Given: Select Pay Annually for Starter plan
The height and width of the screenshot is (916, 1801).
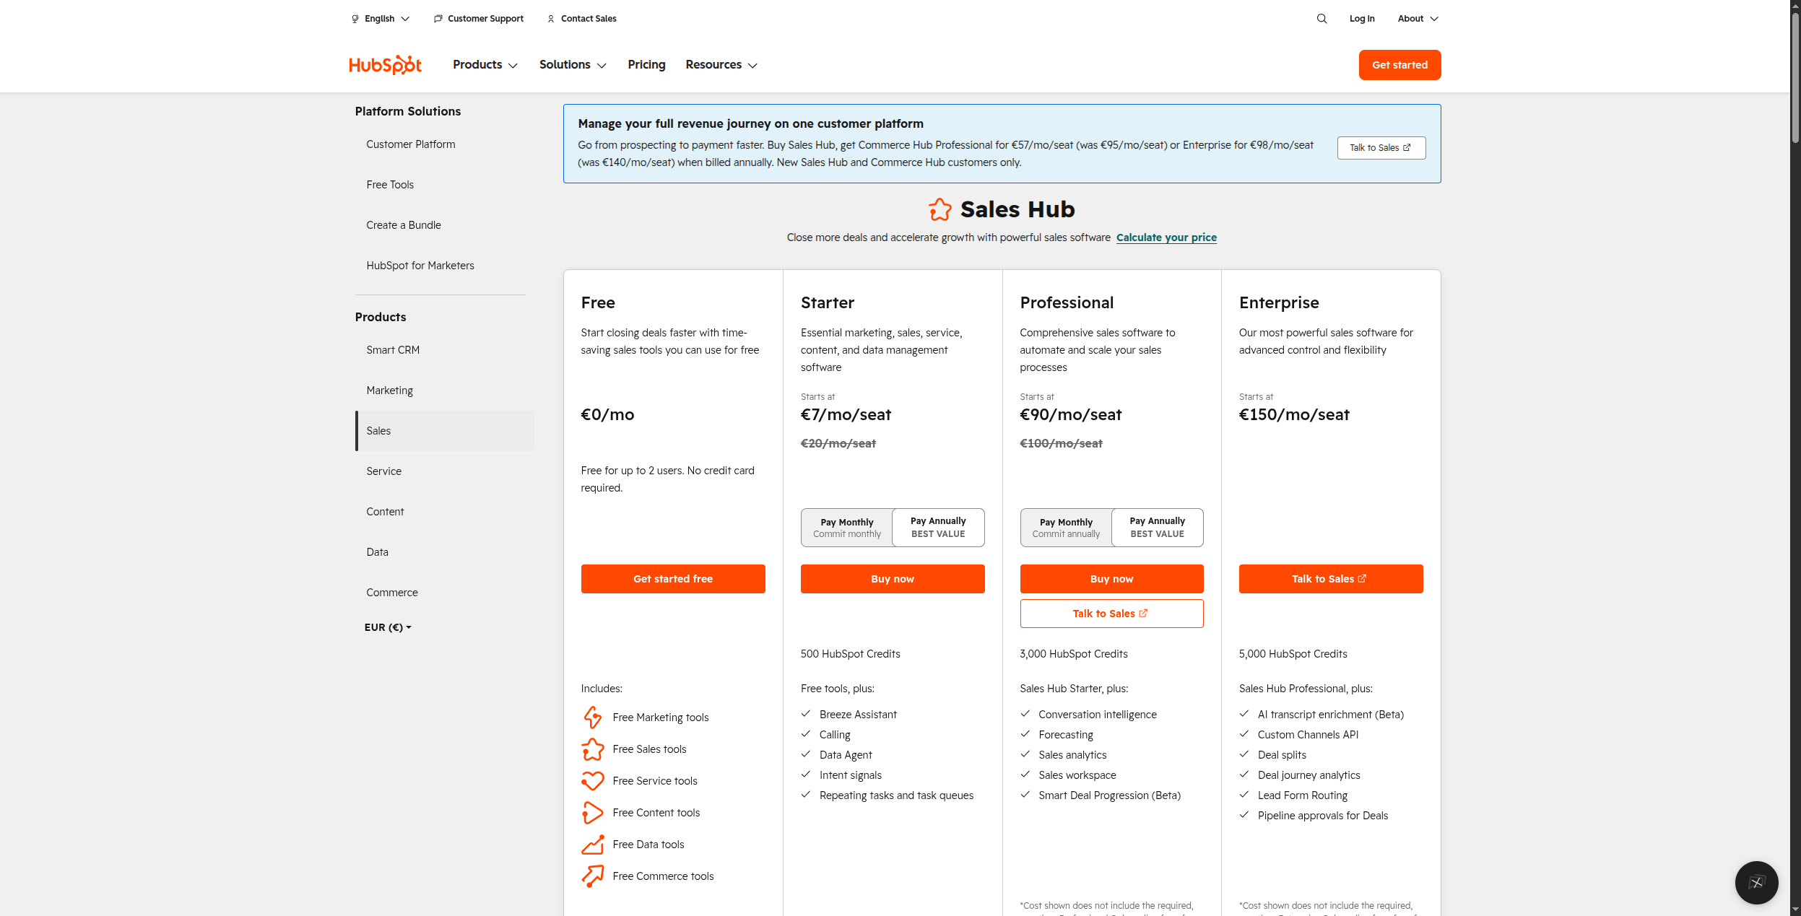Looking at the screenshot, I should pyautogui.click(x=938, y=528).
